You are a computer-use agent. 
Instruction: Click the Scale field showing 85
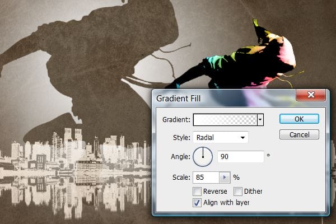click(205, 178)
